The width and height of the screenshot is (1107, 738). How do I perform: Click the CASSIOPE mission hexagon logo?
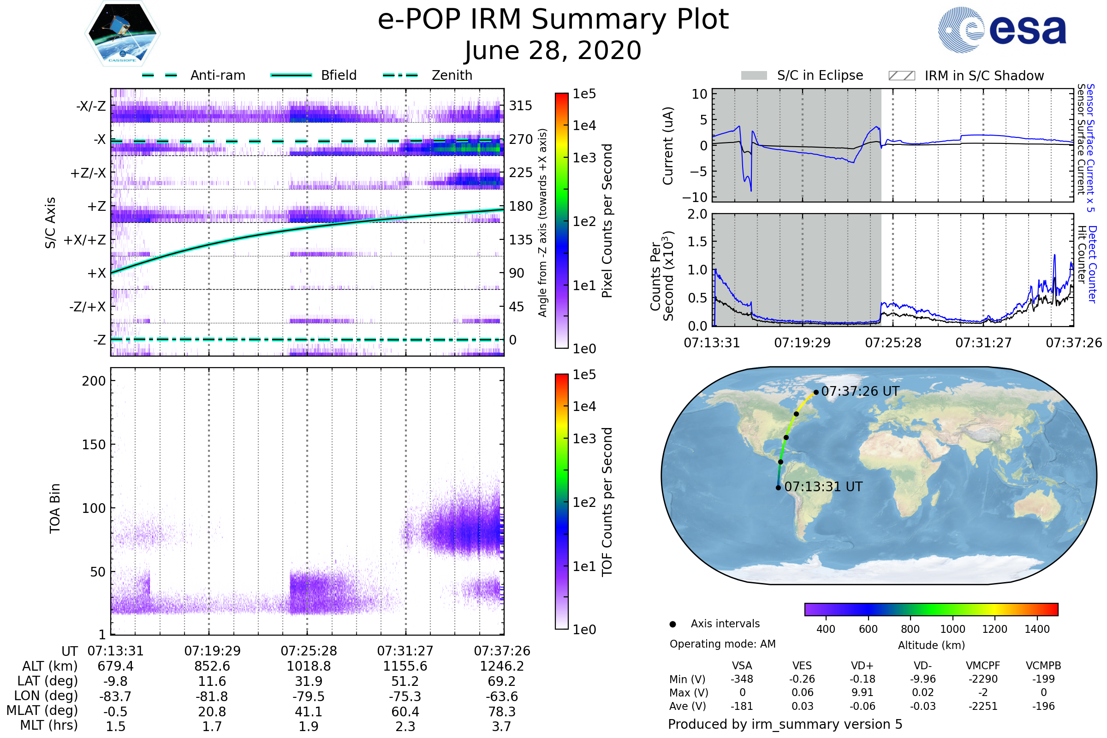122,34
